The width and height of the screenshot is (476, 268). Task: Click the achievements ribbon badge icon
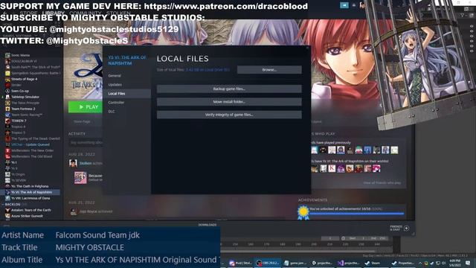[303, 212]
